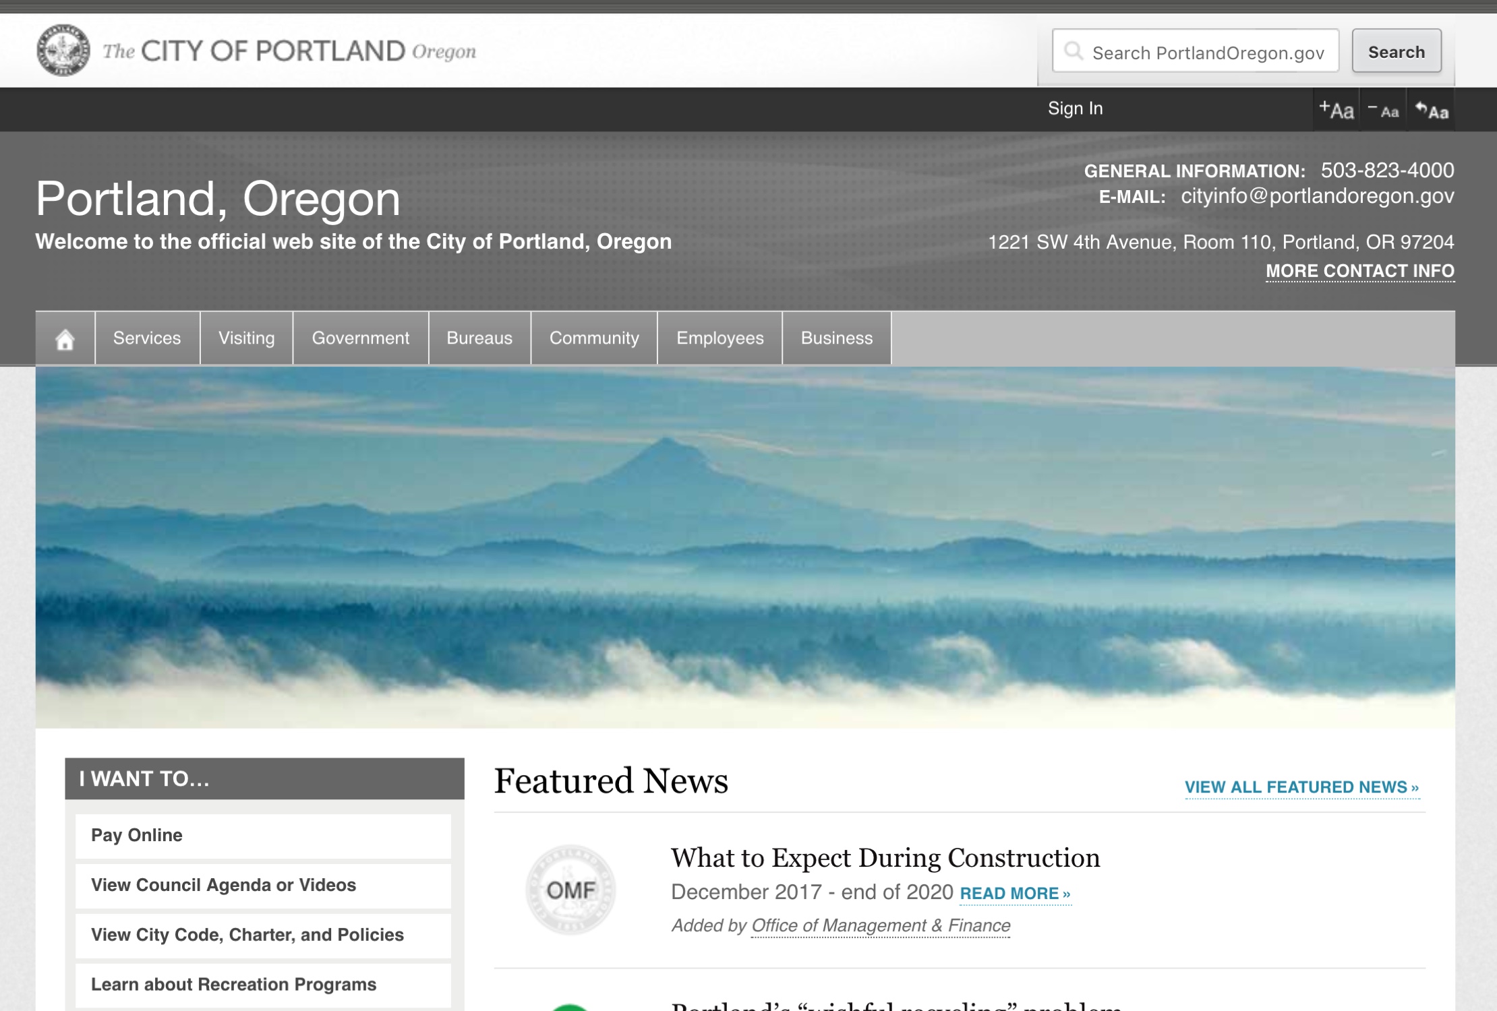Click View All Featured News link
This screenshot has width=1497, height=1011.
(1302, 787)
